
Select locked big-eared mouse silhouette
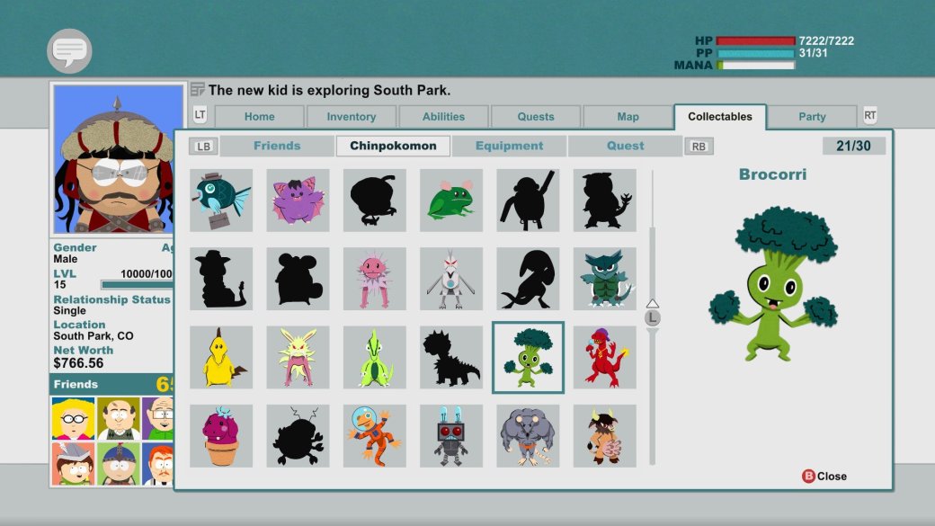click(298, 279)
